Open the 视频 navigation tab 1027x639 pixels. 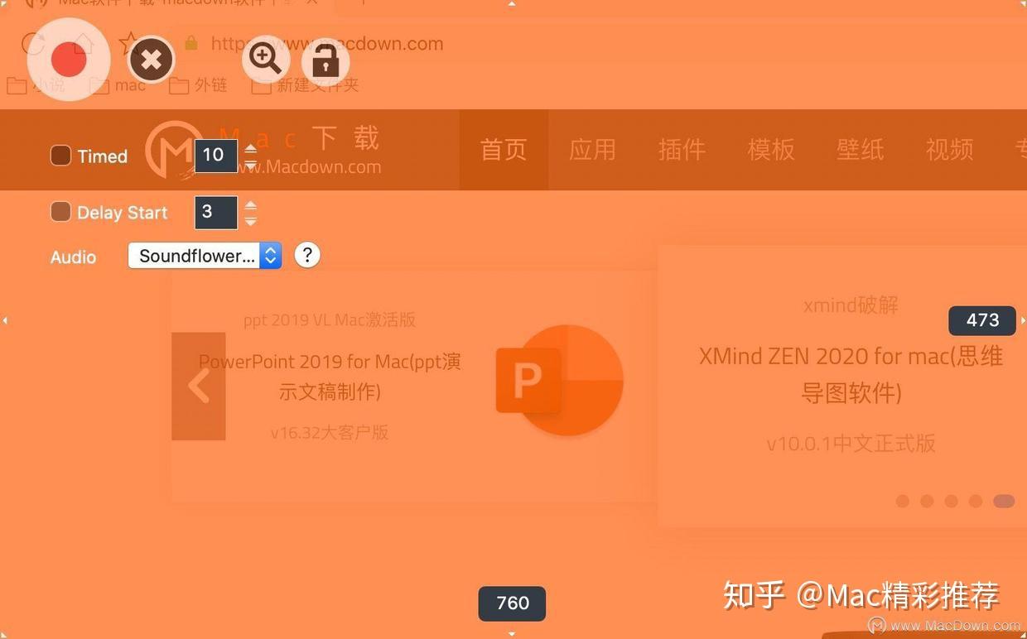coord(950,150)
